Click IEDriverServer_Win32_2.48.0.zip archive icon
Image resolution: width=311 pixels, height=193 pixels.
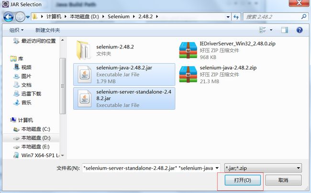[188, 50]
